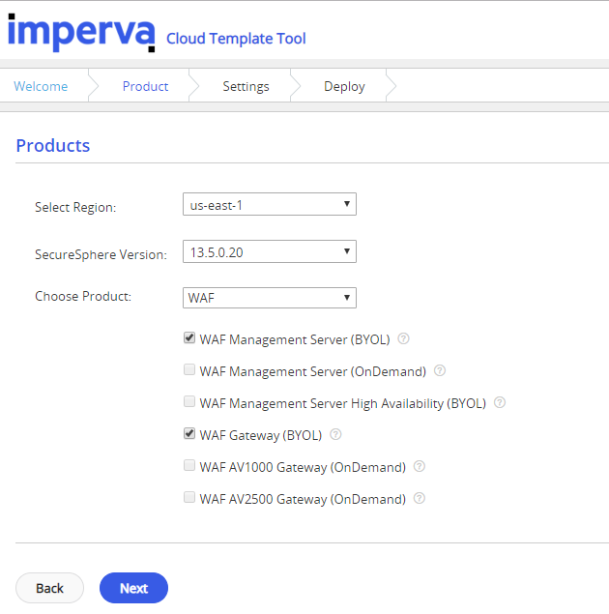Click help icon for WAF AV1000 Gateway
Image resolution: width=609 pixels, height=614 pixels.
420,466
